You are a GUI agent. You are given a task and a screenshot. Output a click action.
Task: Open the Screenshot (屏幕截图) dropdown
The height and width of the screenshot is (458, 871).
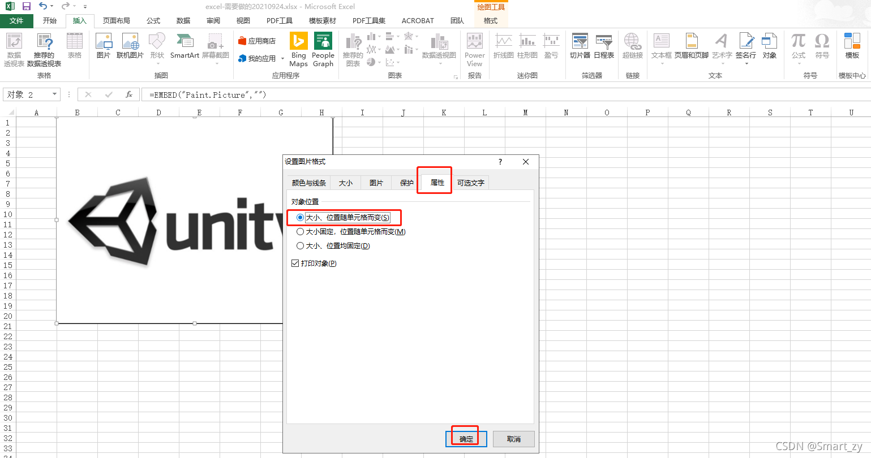click(216, 49)
